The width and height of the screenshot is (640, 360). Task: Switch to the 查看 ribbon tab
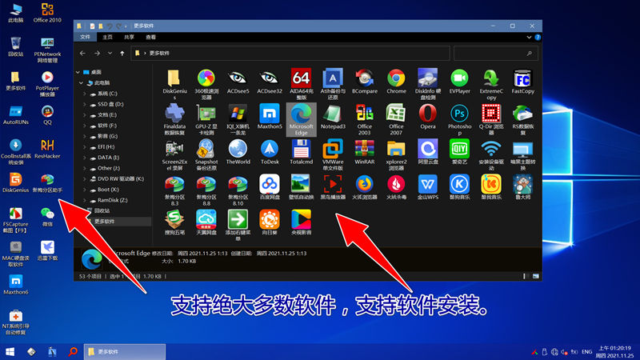pos(150,37)
